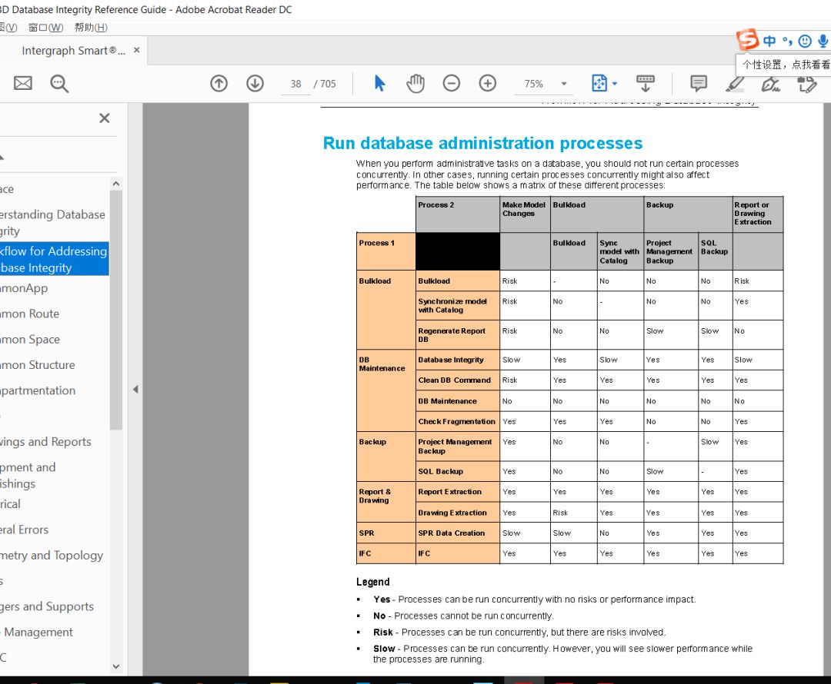Open the Management bookmark entry
Viewport: 831px width, 684px height.
pyautogui.click(x=38, y=632)
